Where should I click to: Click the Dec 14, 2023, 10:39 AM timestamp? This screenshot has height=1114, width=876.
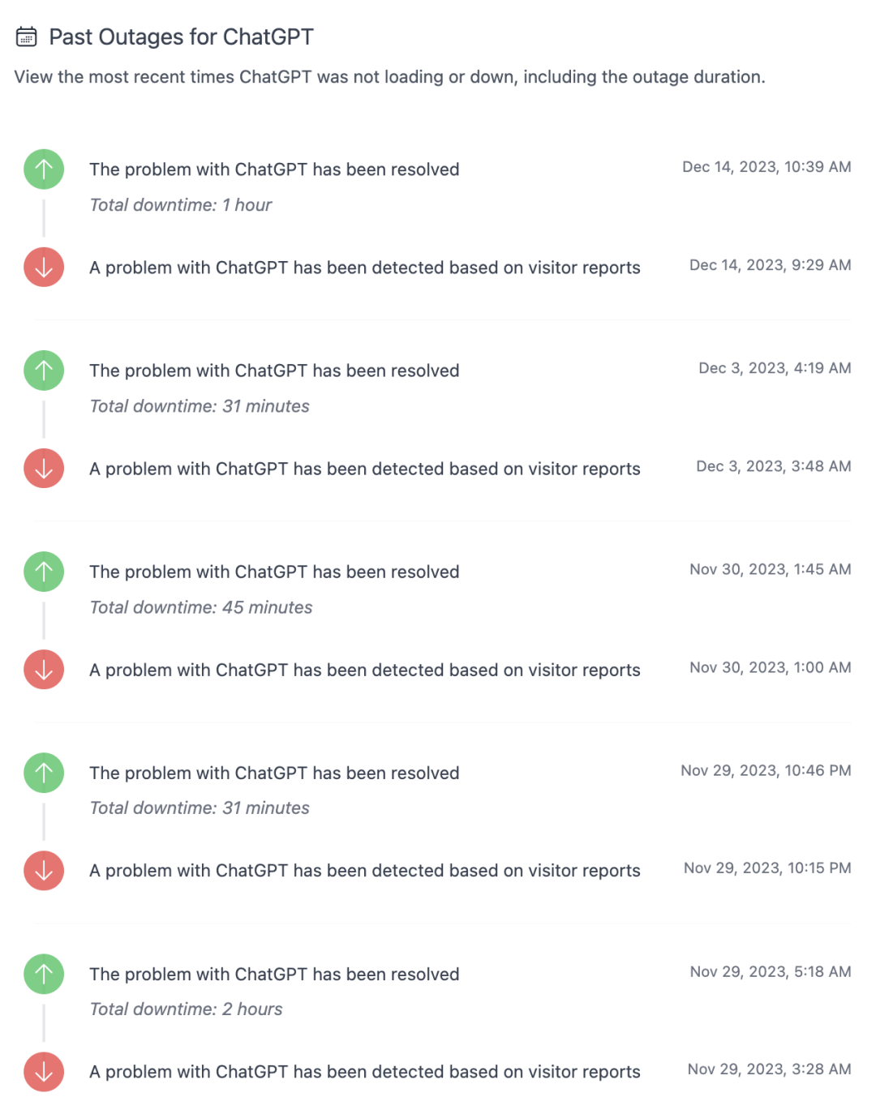766,167
